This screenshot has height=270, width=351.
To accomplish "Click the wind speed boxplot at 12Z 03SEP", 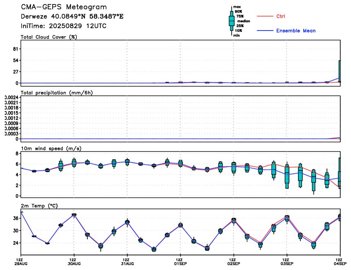I will pyautogui.click(x=287, y=175).
